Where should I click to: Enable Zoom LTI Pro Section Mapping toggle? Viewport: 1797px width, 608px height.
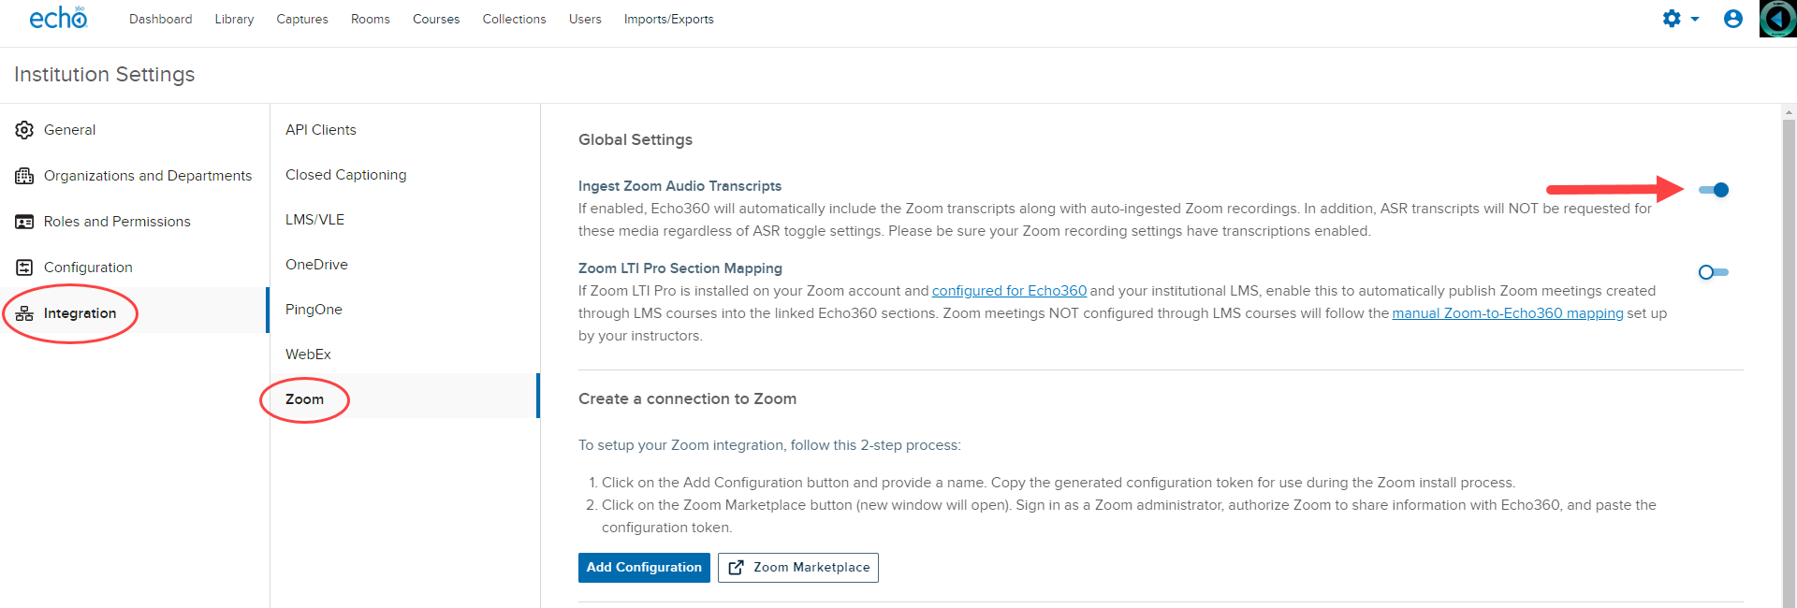click(x=1714, y=272)
